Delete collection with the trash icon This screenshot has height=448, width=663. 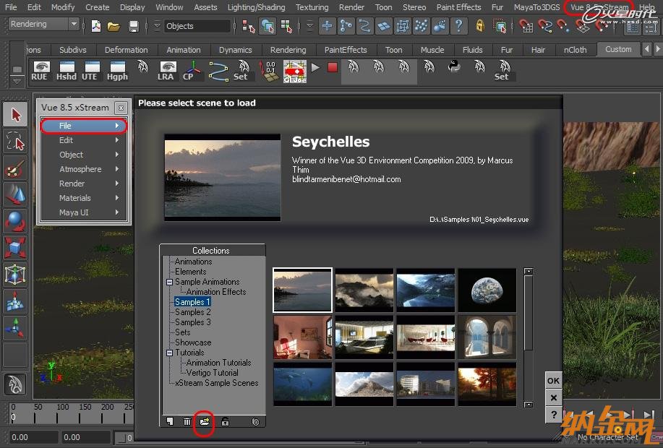[x=187, y=421]
